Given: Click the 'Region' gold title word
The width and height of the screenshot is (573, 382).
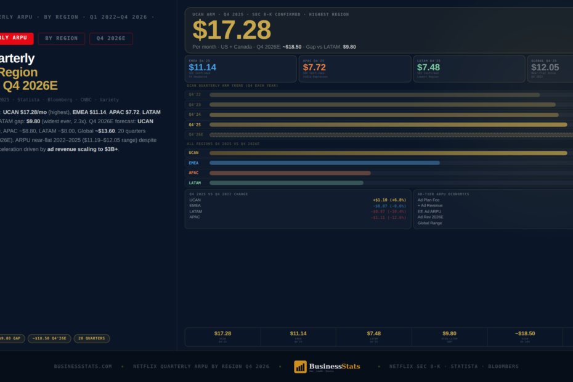Looking at the screenshot, I should pos(19,72).
